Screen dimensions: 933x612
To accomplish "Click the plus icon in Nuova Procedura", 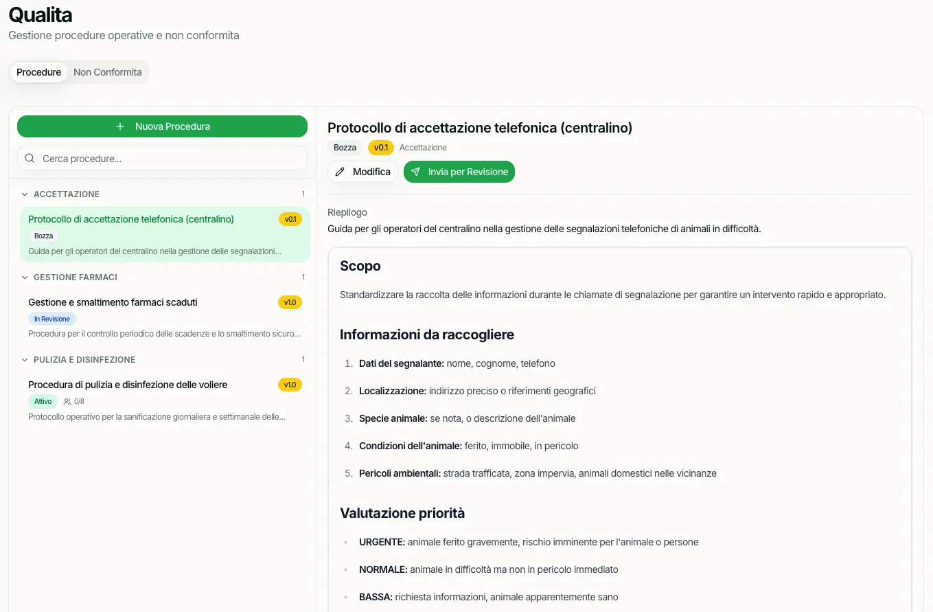I will tap(120, 126).
